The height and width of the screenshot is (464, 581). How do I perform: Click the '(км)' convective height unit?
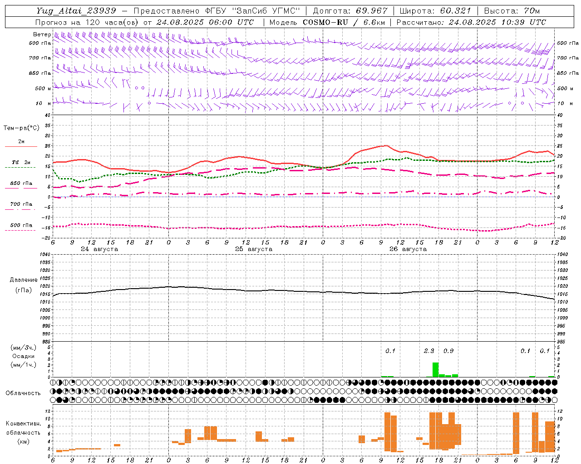23,441
